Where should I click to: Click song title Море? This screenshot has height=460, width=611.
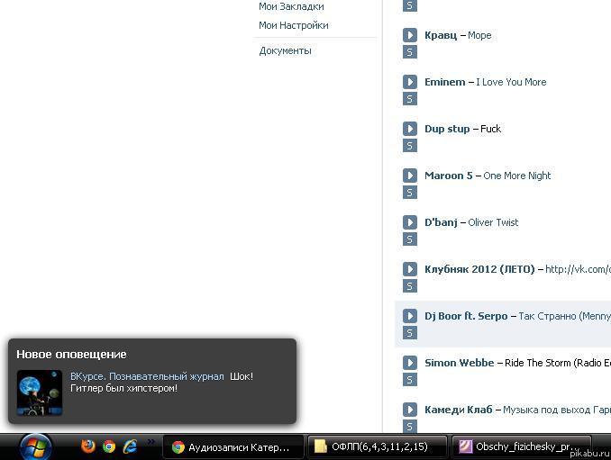479,36
